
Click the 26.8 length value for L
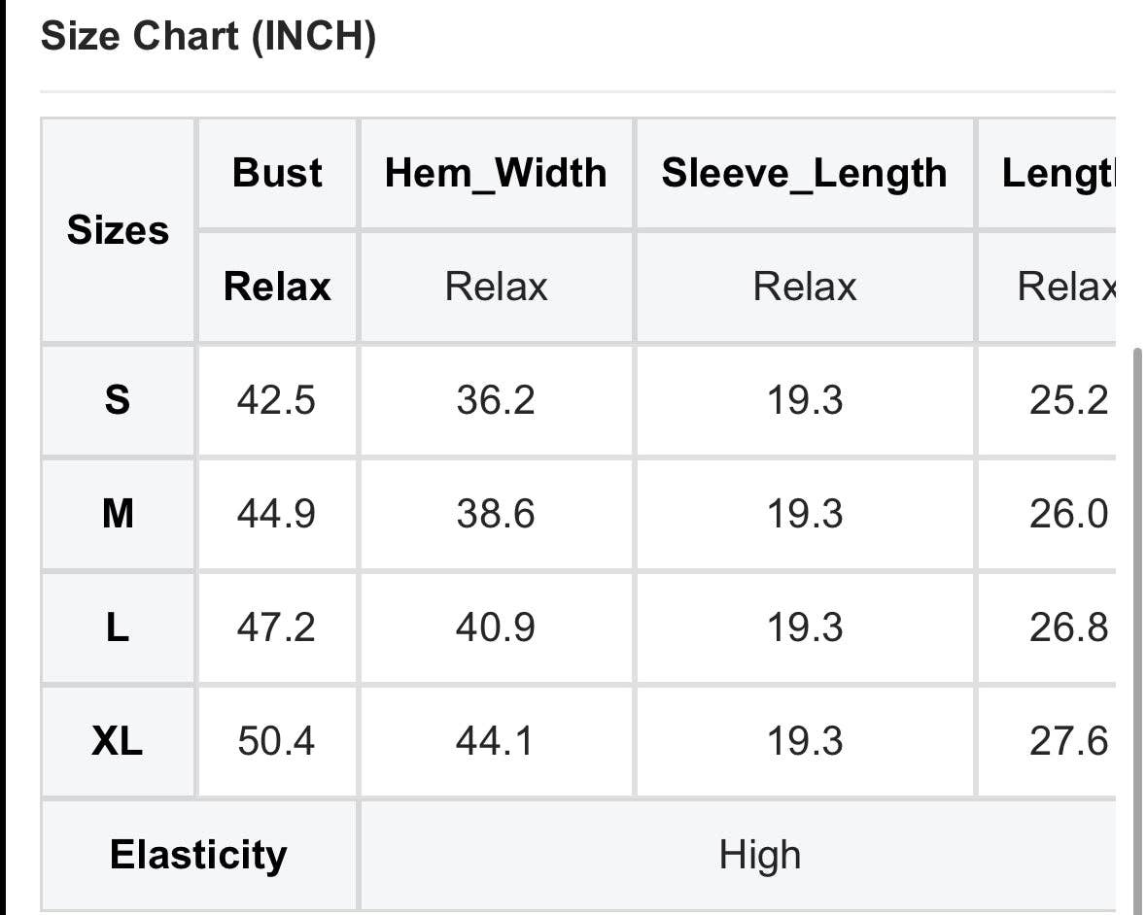1068,627
